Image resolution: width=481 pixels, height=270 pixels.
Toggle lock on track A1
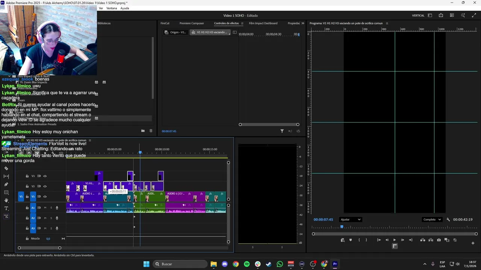click(x=27, y=208)
